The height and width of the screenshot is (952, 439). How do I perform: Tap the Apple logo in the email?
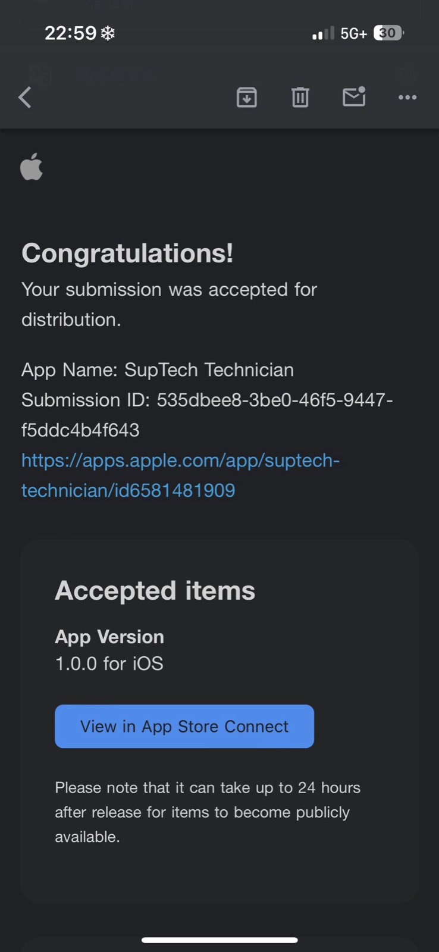(x=32, y=167)
